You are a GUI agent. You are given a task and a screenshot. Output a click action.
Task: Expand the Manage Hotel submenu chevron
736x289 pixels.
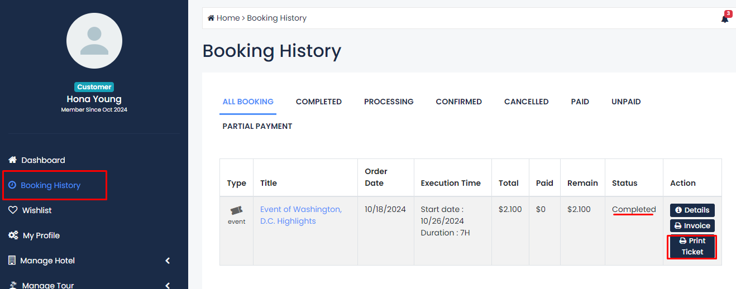168,261
